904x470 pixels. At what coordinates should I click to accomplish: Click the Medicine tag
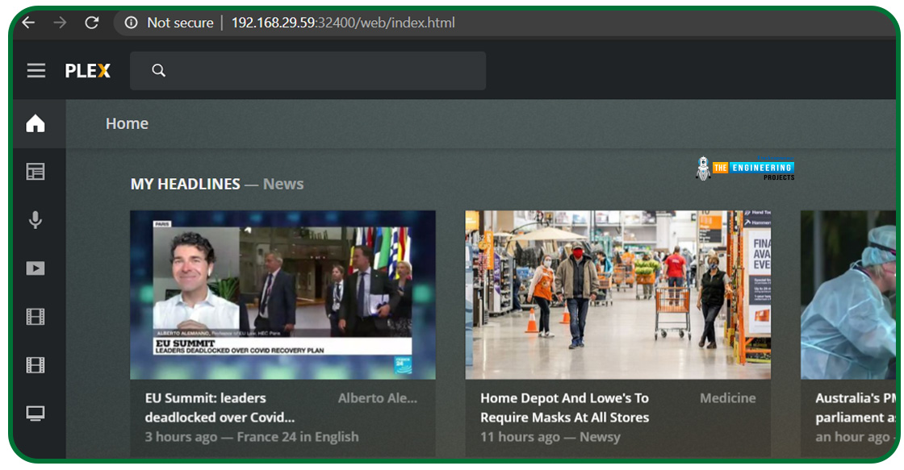point(727,398)
